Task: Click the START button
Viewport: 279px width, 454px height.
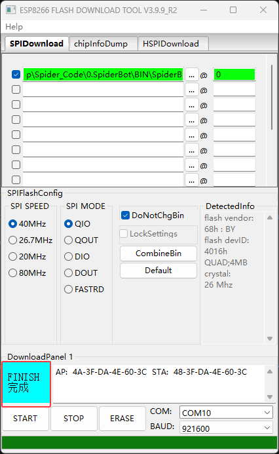Action: click(25, 419)
